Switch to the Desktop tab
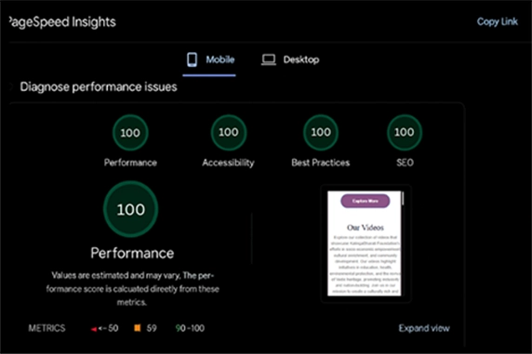This screenshot has height=354, width=532. pyautogui.click(x=290, y=60)
